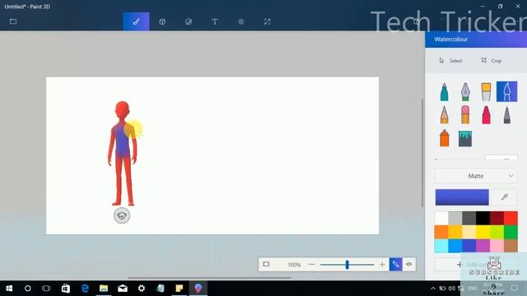Pick the bright yellow colour swatch

(483, 232)
